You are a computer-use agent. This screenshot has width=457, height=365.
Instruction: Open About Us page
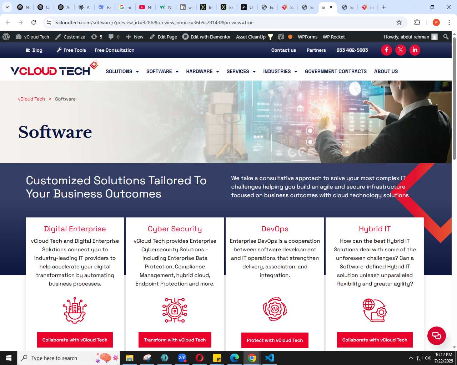coord(386,71)
